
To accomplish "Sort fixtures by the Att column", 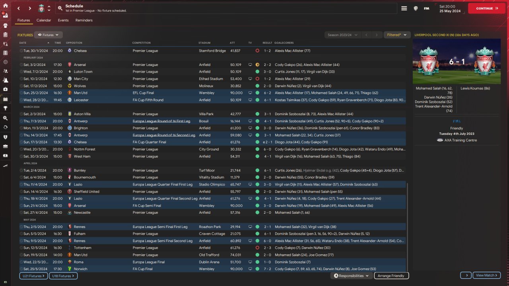I will [232, 43].
